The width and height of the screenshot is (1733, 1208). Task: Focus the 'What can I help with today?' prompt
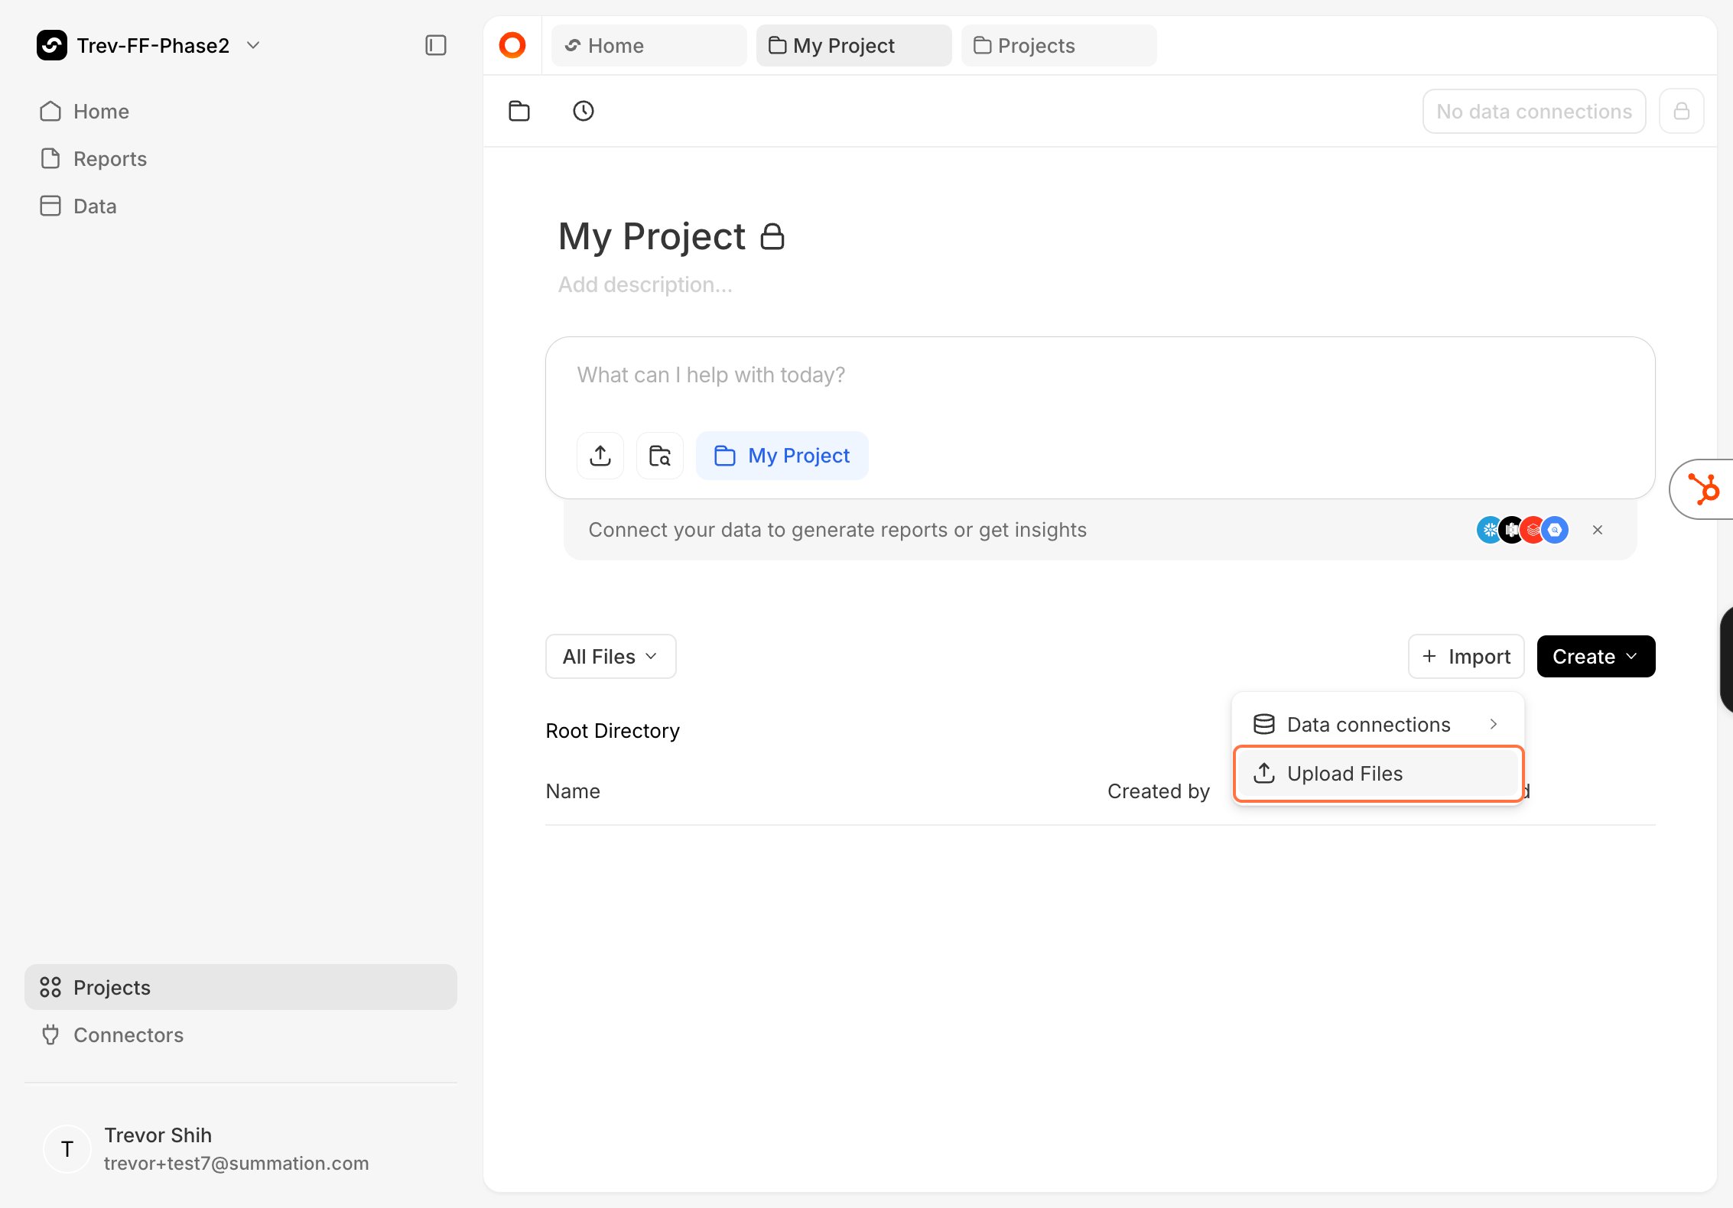click(x=1100, y=375)
